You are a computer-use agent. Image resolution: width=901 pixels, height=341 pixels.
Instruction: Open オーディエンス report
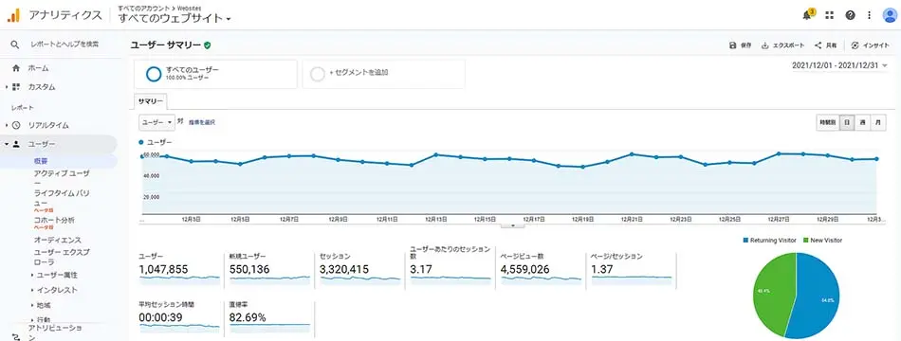tap(58, 240)
